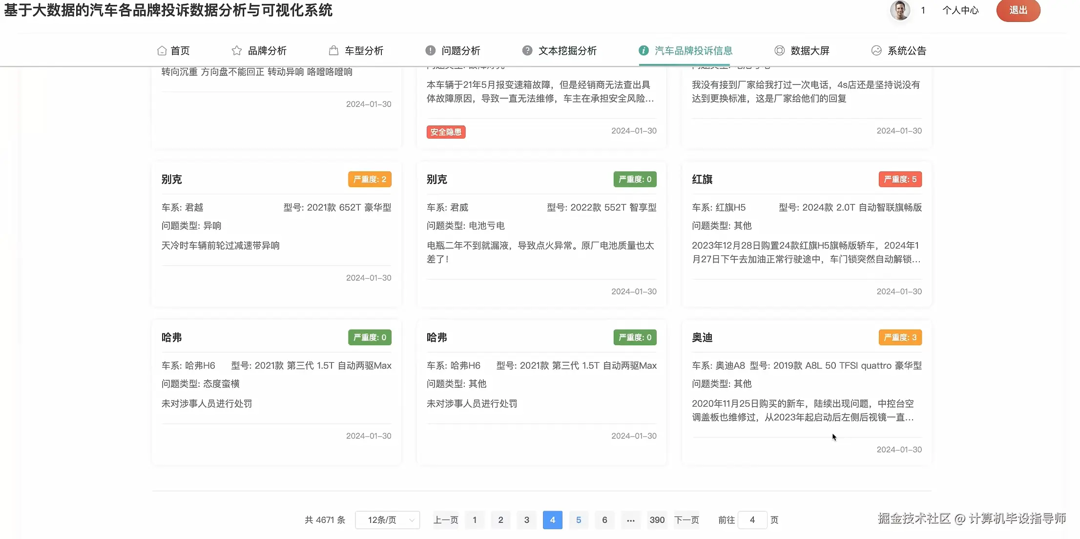This screenshot has height=539, width=1080.
Task: Click the 奥迪 card title
Action: point(702,337)
